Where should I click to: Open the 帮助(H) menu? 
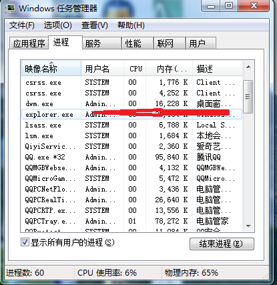tap(131, 25)
